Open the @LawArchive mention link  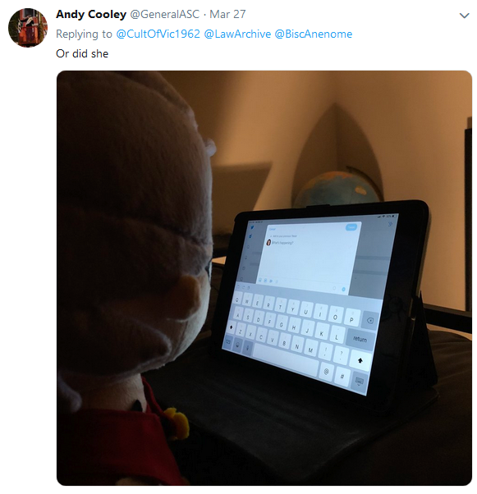click(x=237, y=34)
